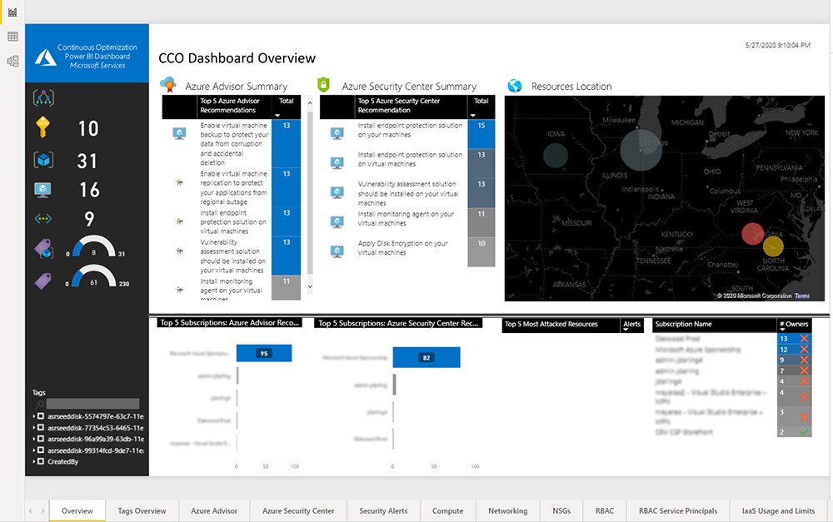Viewport: 833px width, 522px height.
Task: Click the Azure logo in the header
Action: [x=45, y=57]
